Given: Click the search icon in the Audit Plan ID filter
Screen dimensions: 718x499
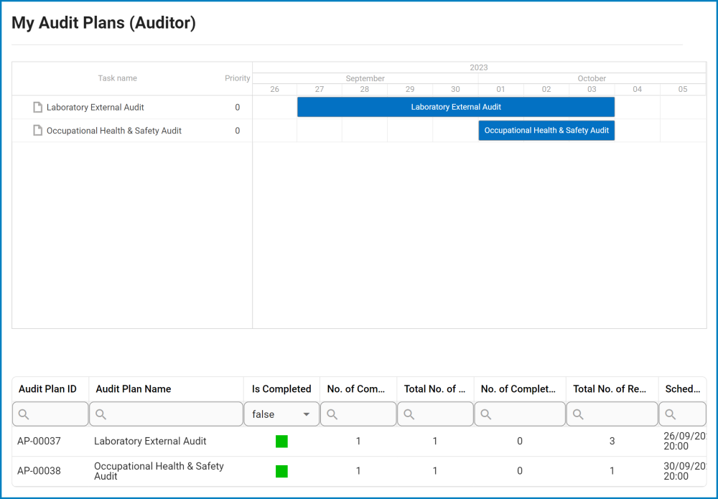Looking at the screenshot, I should point(24,414).
